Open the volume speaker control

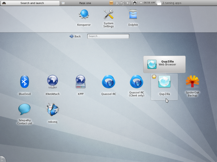(128, 3)
